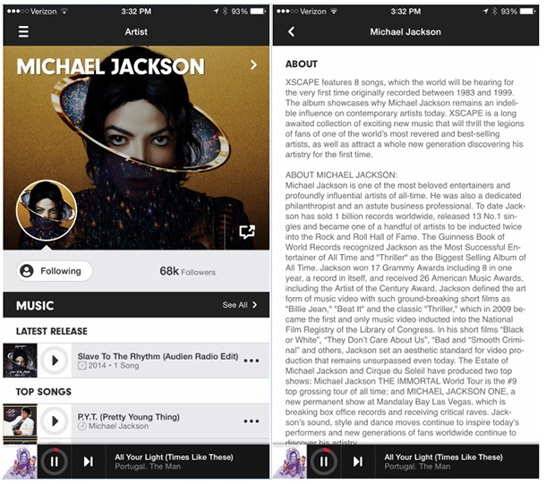Play Slave To The Rhythm latest release

(55, 361)
